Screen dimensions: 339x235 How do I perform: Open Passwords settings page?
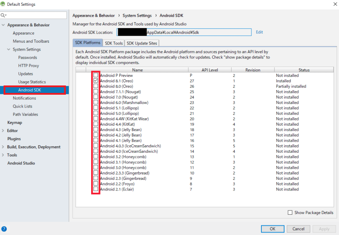[x=27, y=58]
